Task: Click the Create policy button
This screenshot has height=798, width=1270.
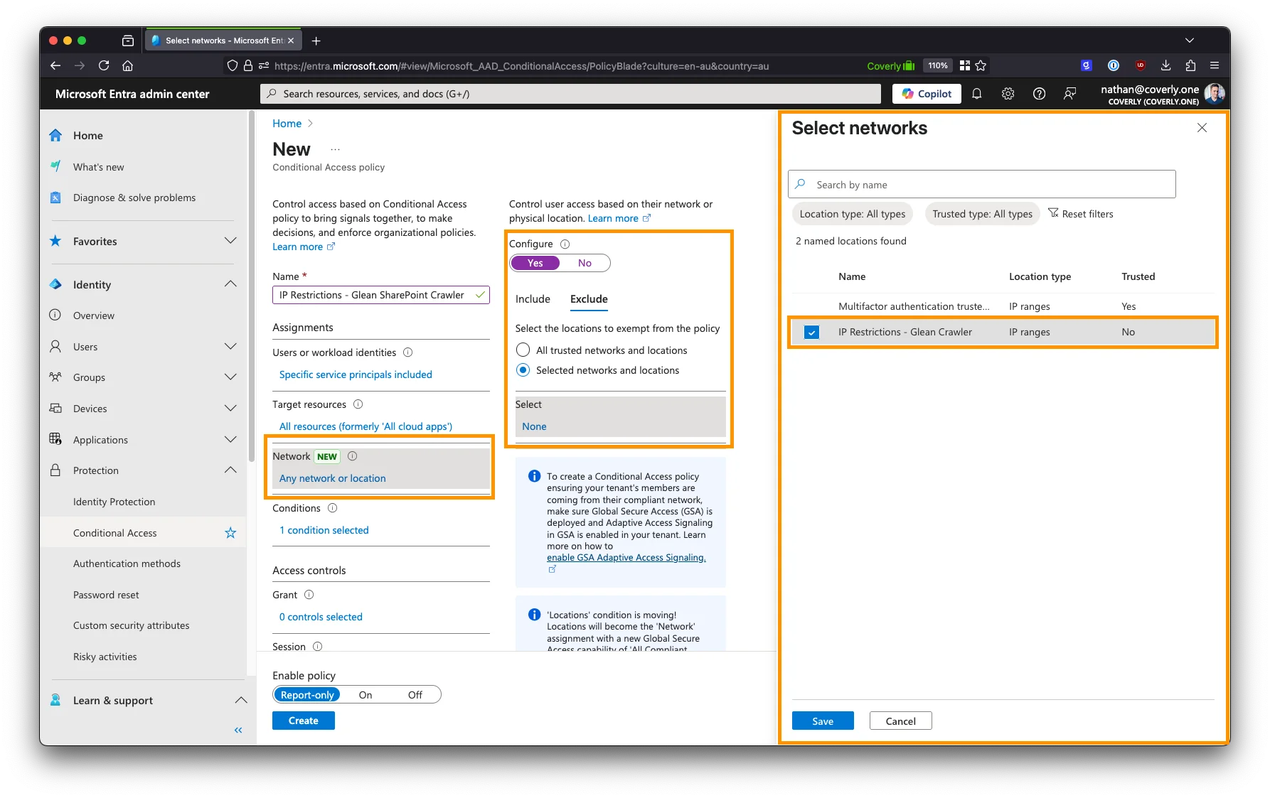Action: point(303,721)
